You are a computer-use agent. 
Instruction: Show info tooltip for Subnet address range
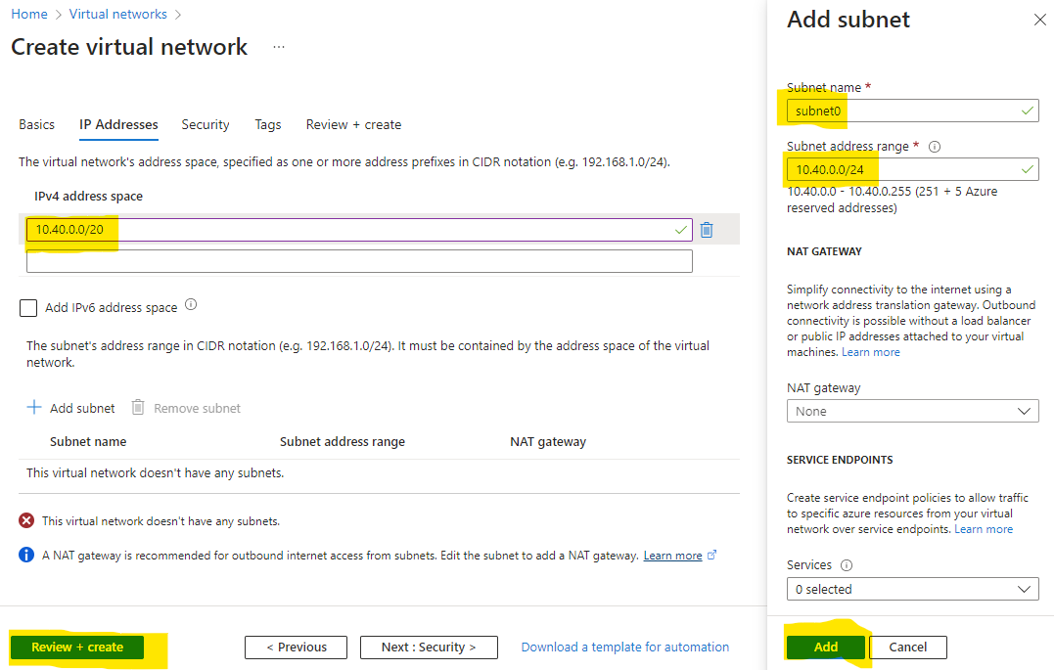pyautogui.click(x=935, y=147)
